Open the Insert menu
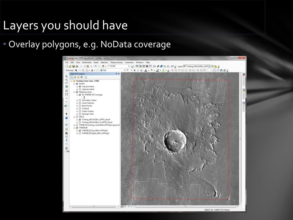 point(96,62)
